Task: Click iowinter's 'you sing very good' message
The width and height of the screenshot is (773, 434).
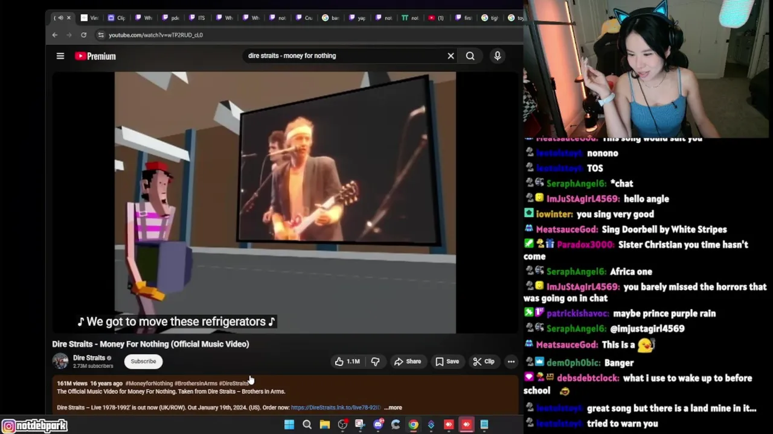Action: pyautogui.click(x=589, y=214)
